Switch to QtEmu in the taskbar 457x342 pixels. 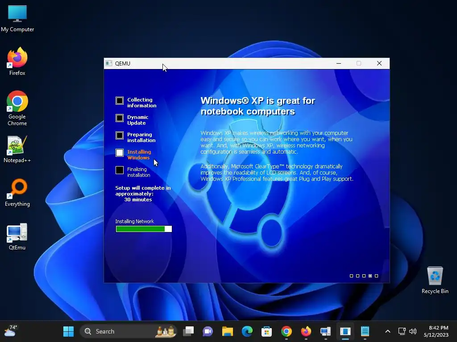(x=325, y=331)
